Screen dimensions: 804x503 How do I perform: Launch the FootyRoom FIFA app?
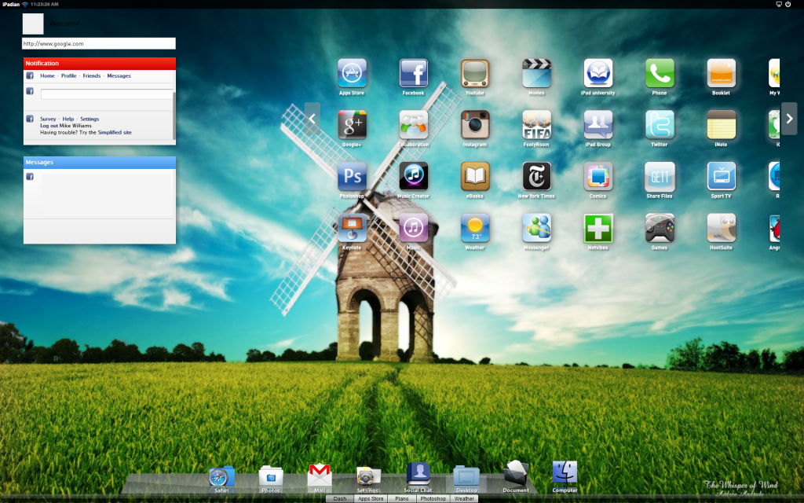tap(536, 125)
